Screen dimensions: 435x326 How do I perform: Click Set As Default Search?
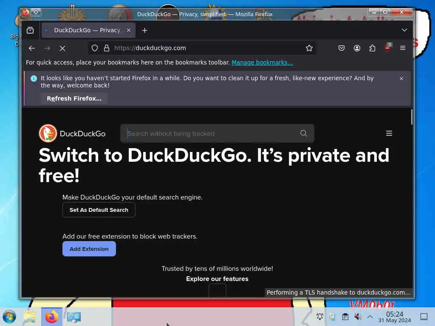pos(99,210)
